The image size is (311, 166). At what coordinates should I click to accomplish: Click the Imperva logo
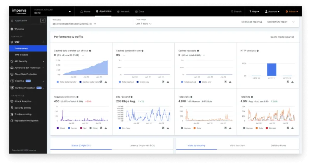point(19,11)
